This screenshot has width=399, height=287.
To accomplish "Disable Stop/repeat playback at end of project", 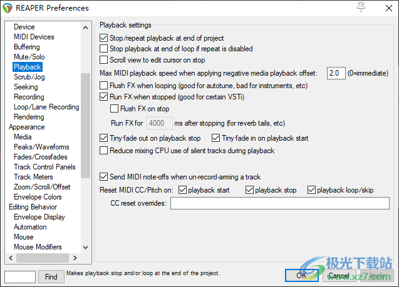I will coord(104,39).
